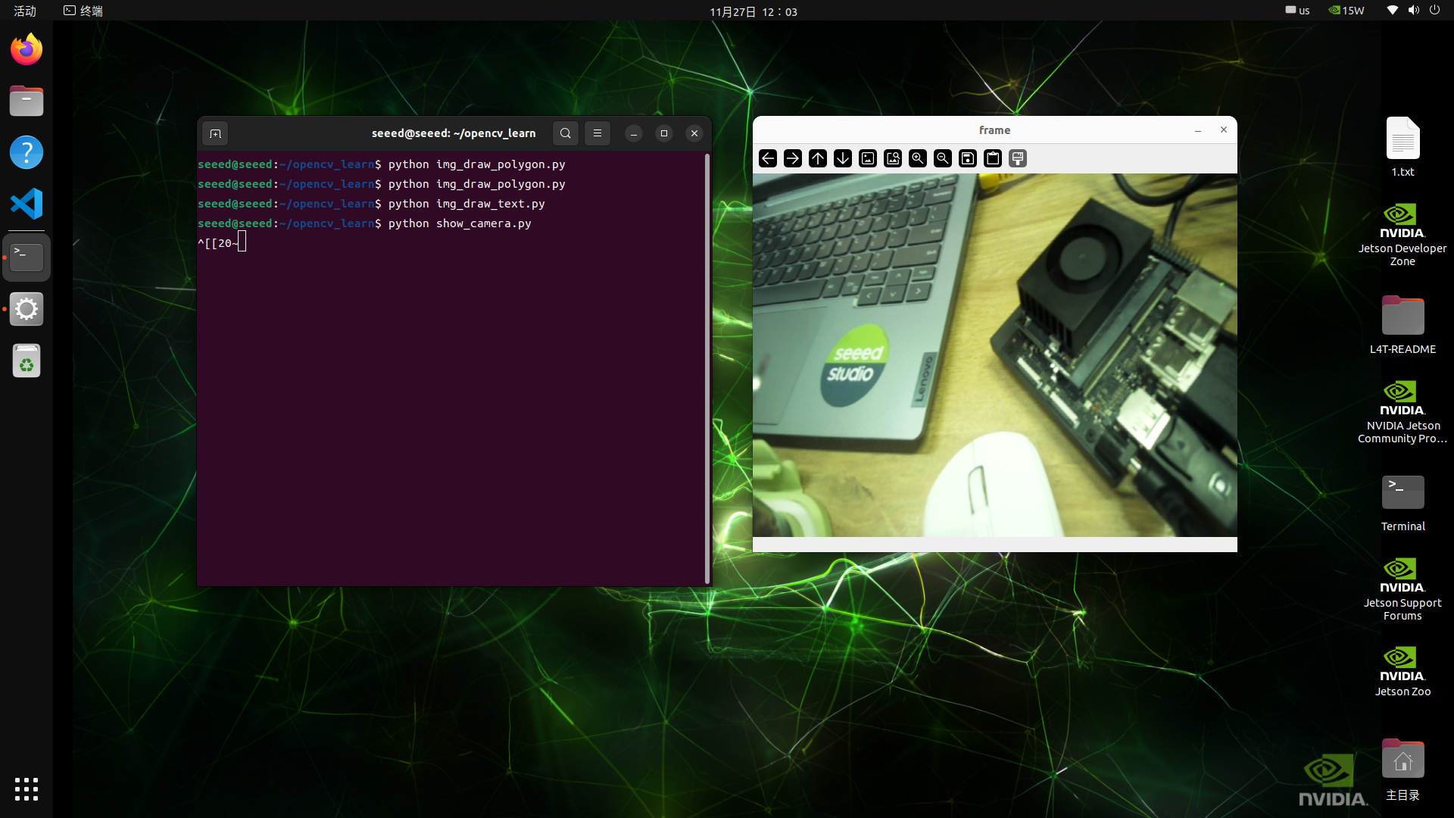The height and width of the screenshot is (818, 1454).
Task: Launch Visual Studio Code from dock
Action: coord(27,204)
